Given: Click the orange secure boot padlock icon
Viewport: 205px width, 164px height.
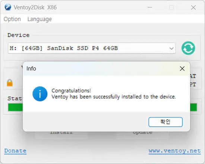Looking at the screenshot, I should (10, 83).
